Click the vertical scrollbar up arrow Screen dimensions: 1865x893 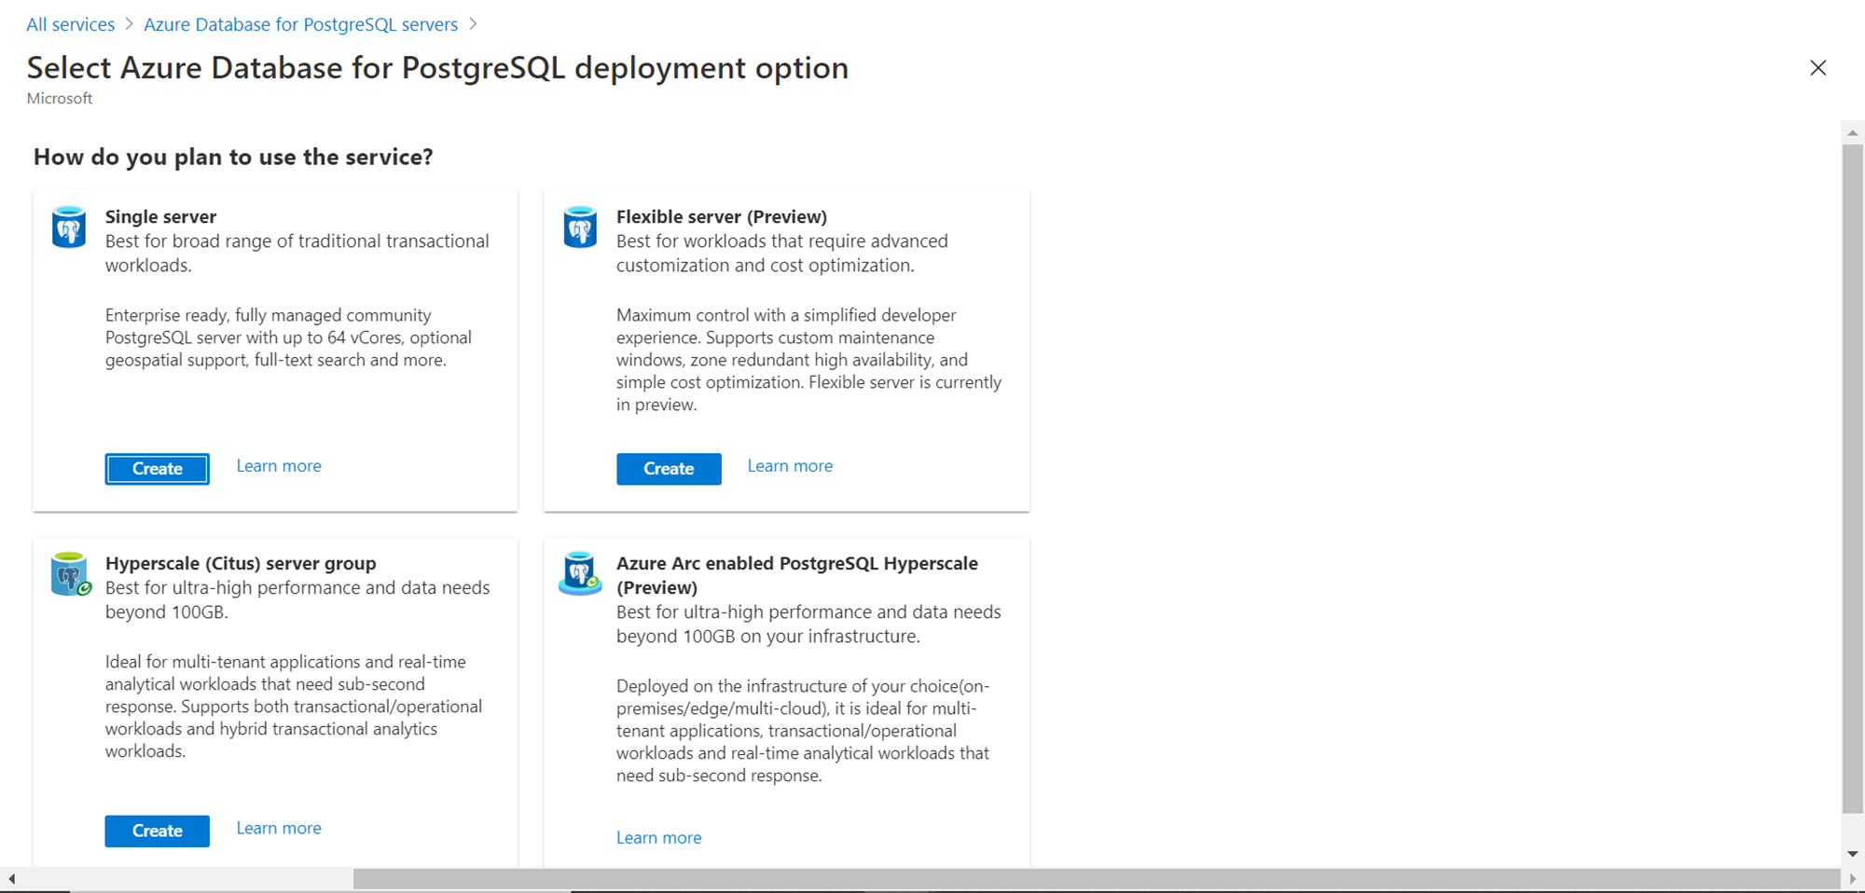point(1852,133)
